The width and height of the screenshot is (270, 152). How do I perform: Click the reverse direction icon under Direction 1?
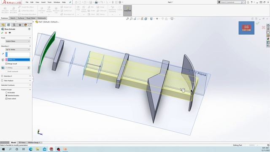[3, 54]
